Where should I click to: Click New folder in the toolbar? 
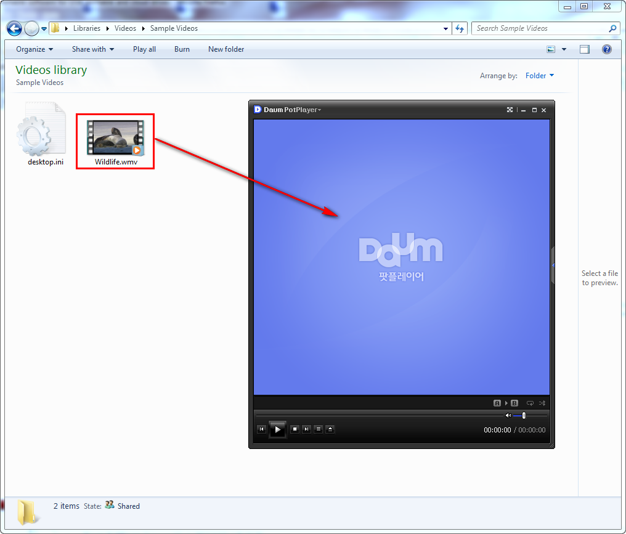click(226, 49)
